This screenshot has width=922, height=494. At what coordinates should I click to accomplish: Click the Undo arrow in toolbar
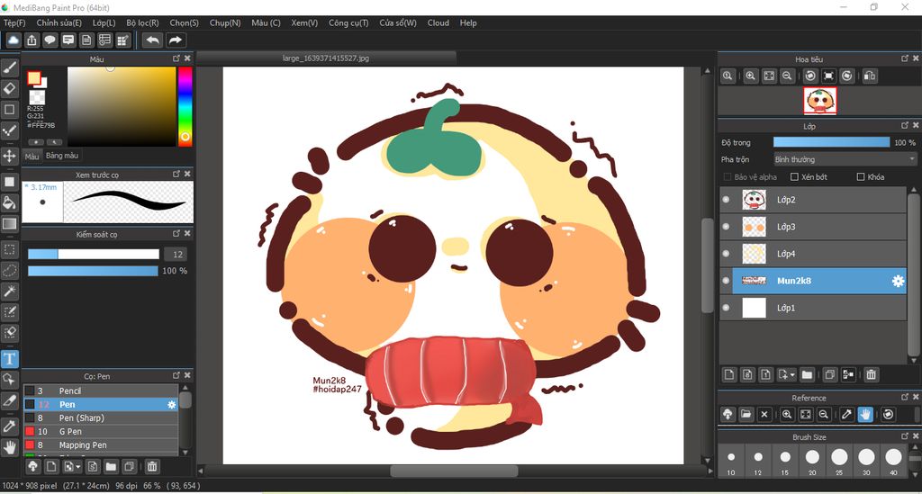(153, 40)
